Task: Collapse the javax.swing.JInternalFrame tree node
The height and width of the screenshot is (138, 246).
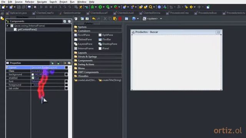Action: (7, 26)
